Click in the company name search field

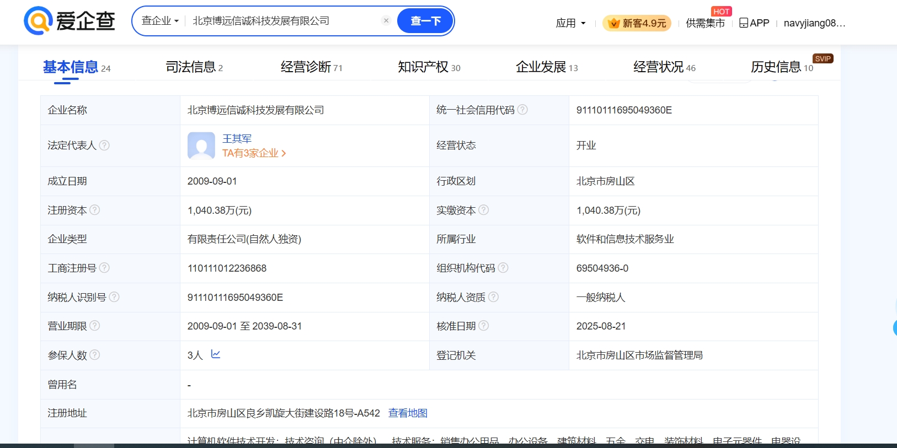click(x=281, y=21)
